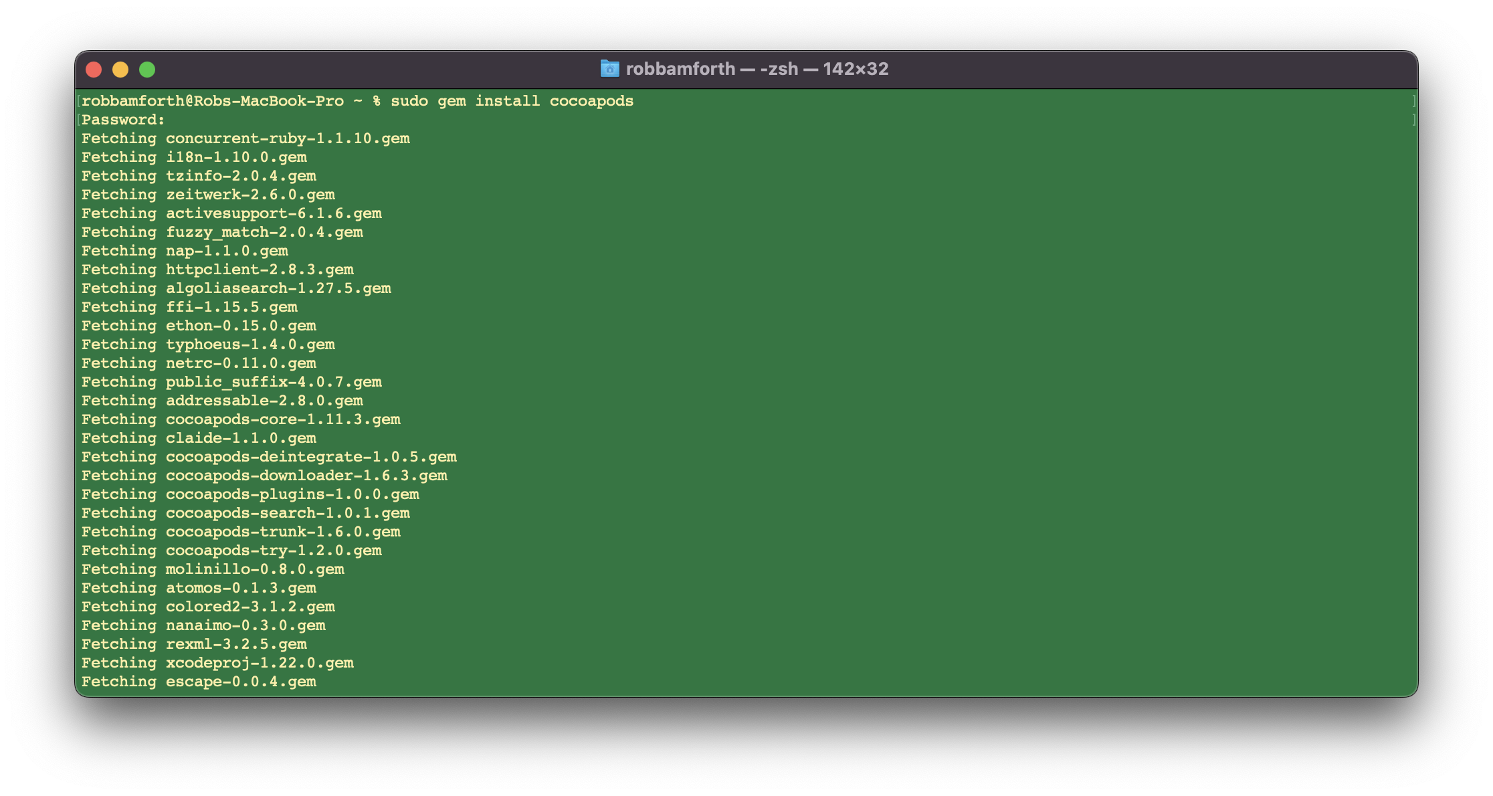
Task: Select the line 'Fetching httpclient-2.8.3.gem'
Action: 217,270
